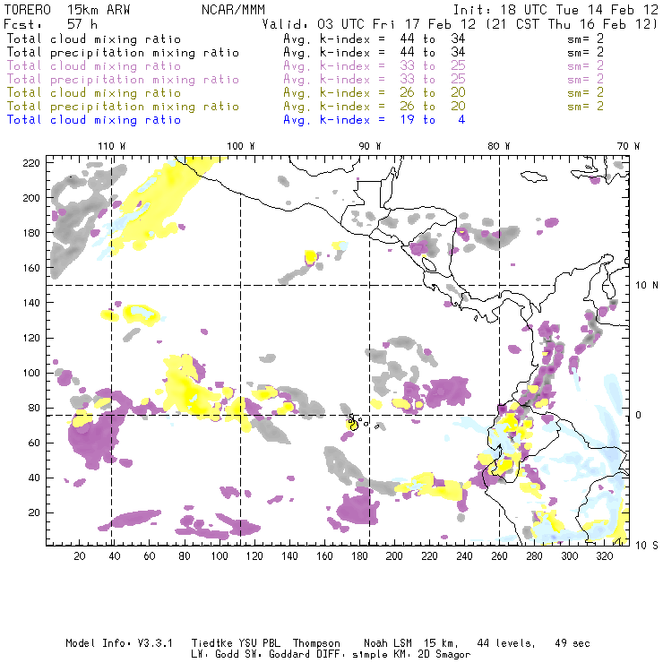Click '80' on the horizontal axis
The height and width of the screenshot is (663, 663).
point(185,556)
